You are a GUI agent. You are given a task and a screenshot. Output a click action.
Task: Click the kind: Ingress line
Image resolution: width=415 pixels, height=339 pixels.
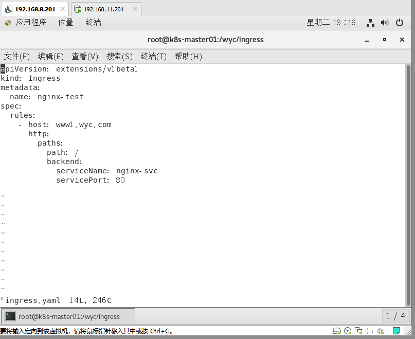tap(30, 78)
